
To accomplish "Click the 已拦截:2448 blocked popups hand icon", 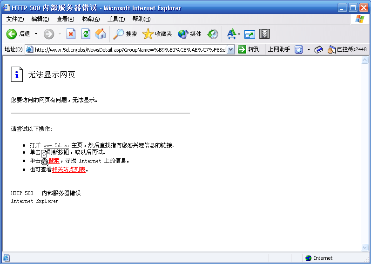I will pyautogui.click(x=331, y=49).
